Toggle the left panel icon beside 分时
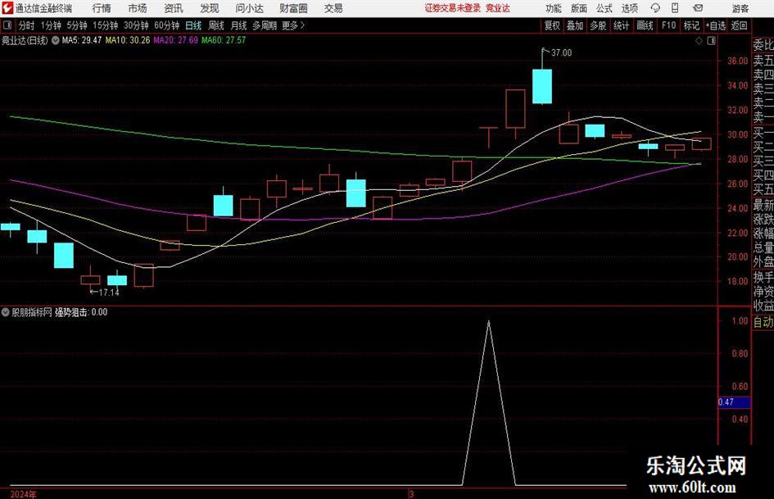This screenshot has width=774, height=499. (x=8, y=25)
